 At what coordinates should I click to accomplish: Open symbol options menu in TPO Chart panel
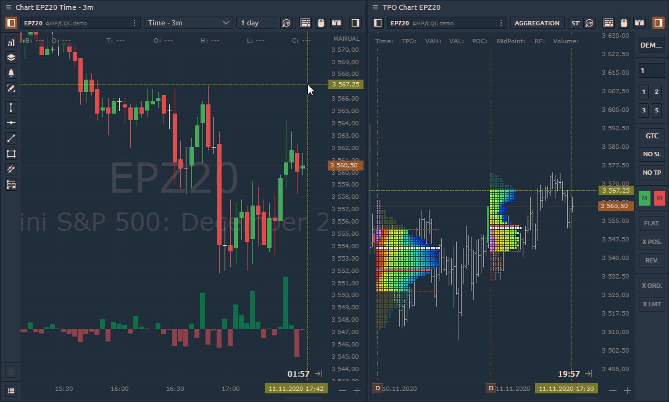[x=501, y=23]
